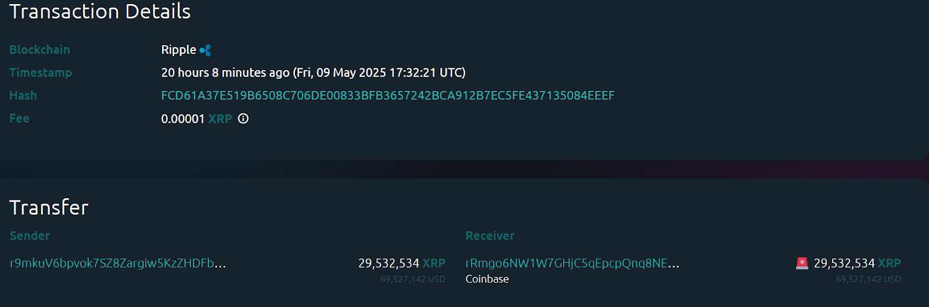Click the Ripple blockchain name text
Image resolution: width=929 pixels, height=307 pixels.
179,50
